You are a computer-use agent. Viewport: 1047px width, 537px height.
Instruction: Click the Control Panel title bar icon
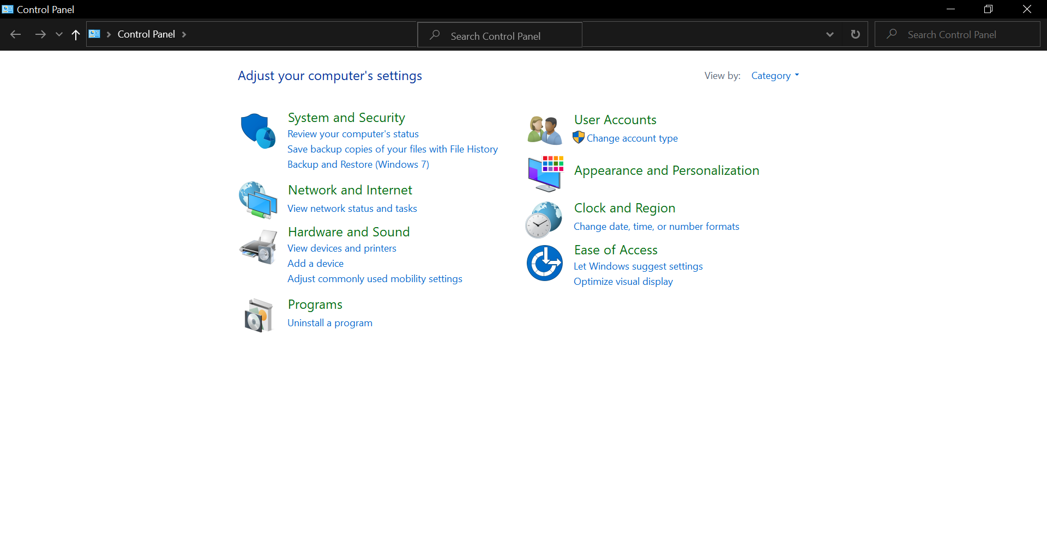click(8, 9)
